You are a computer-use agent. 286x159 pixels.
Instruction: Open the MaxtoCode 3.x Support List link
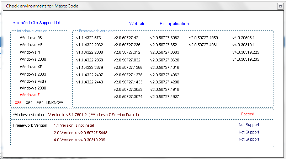pyautogui.click(x=36, y=23)
